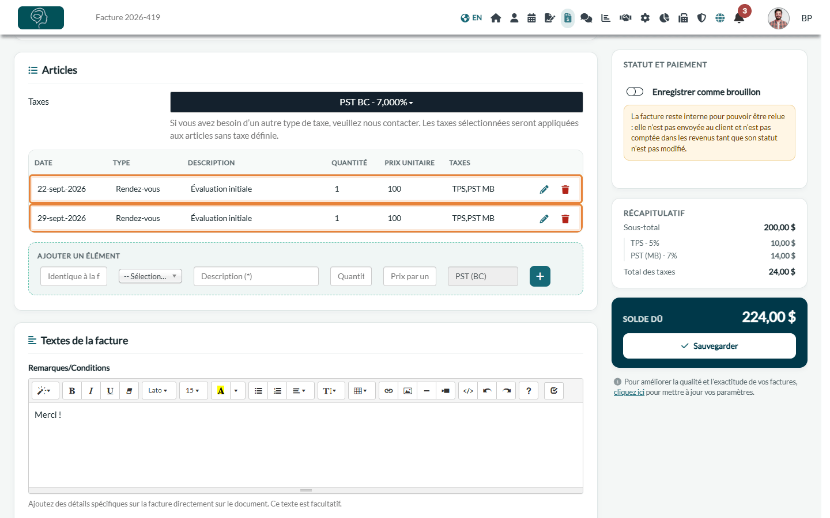Toggle Enregistrer comme brouillon switch

tap(635, 92)
